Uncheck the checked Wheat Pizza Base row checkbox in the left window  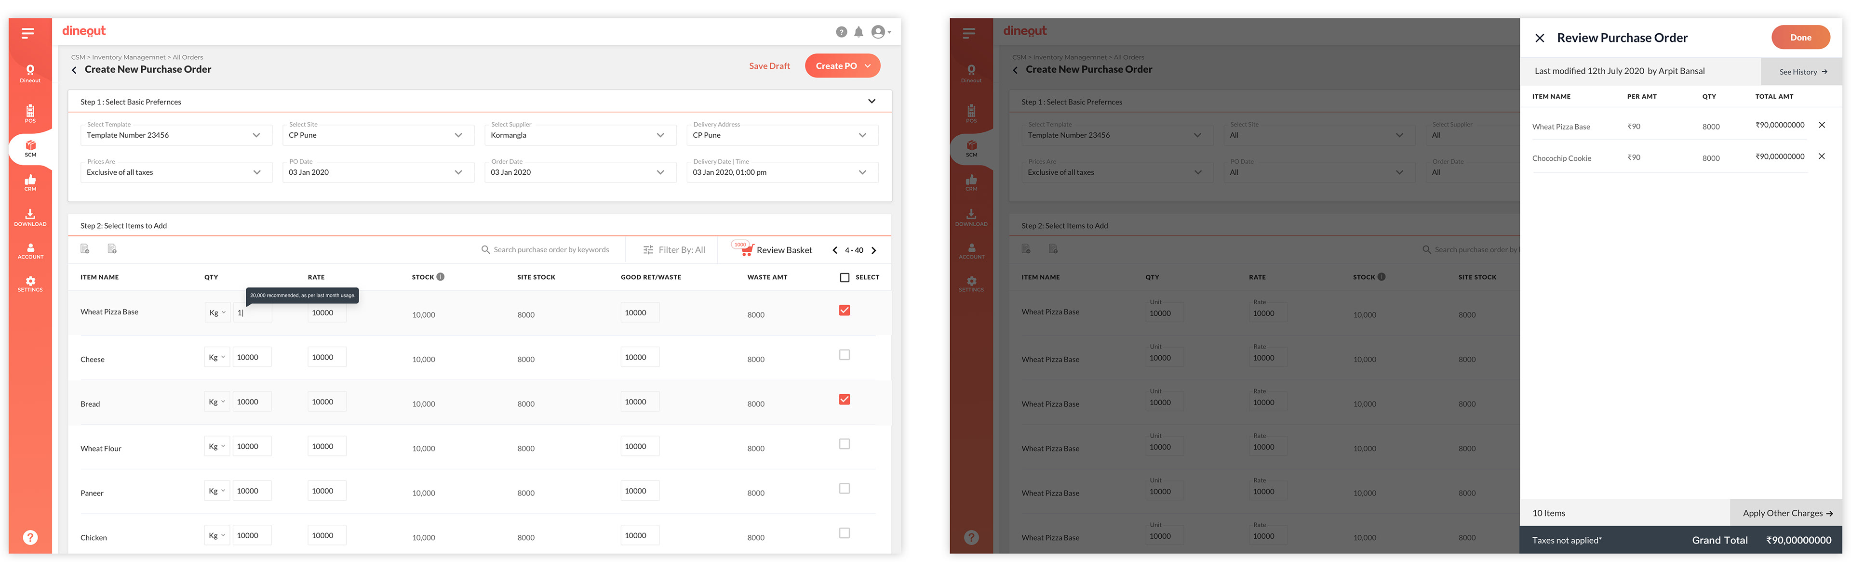pyautogui.click(x=845, y=310)
